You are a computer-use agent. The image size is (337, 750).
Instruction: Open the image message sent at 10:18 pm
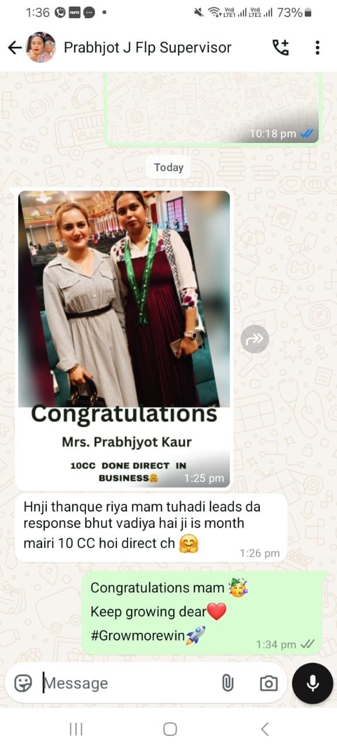click(212, 108)
